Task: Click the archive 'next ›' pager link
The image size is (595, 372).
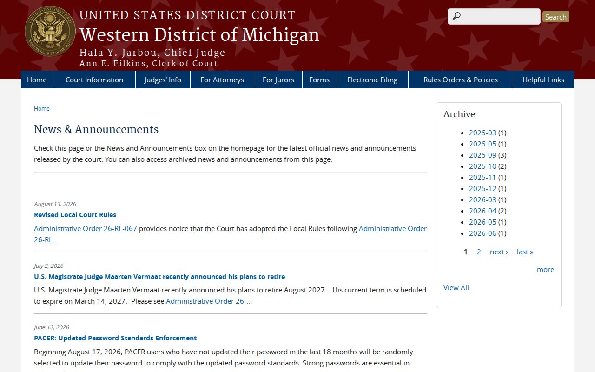Action: click(x=499, y=252)
